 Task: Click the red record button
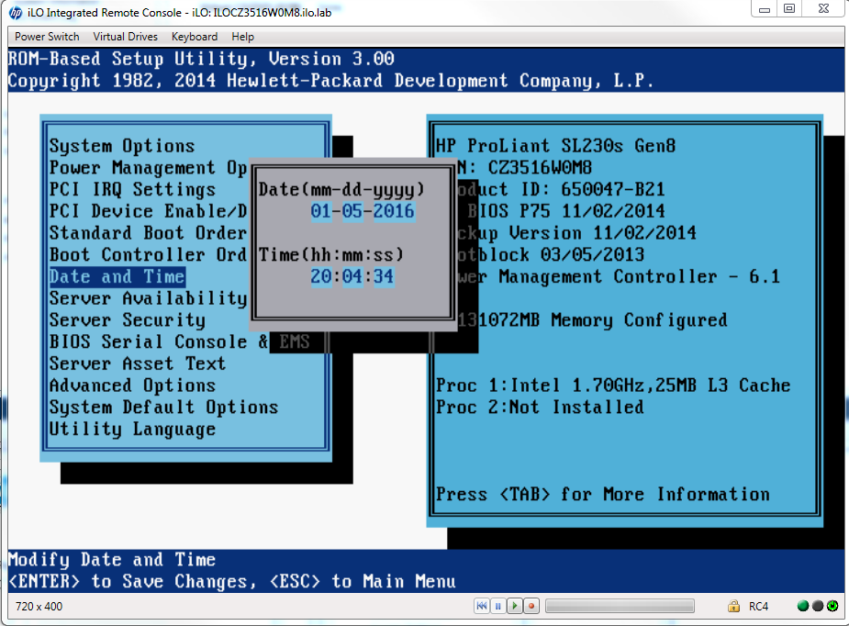(x=531, y=606)
